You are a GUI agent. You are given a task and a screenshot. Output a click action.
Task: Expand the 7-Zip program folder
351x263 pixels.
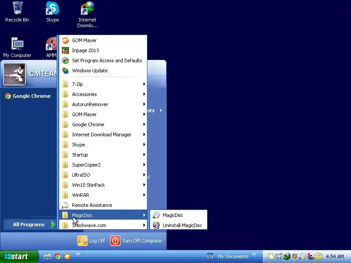[103, 84]
